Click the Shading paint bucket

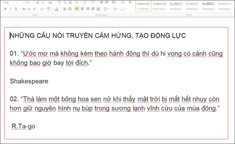click(x=115, y=9)
